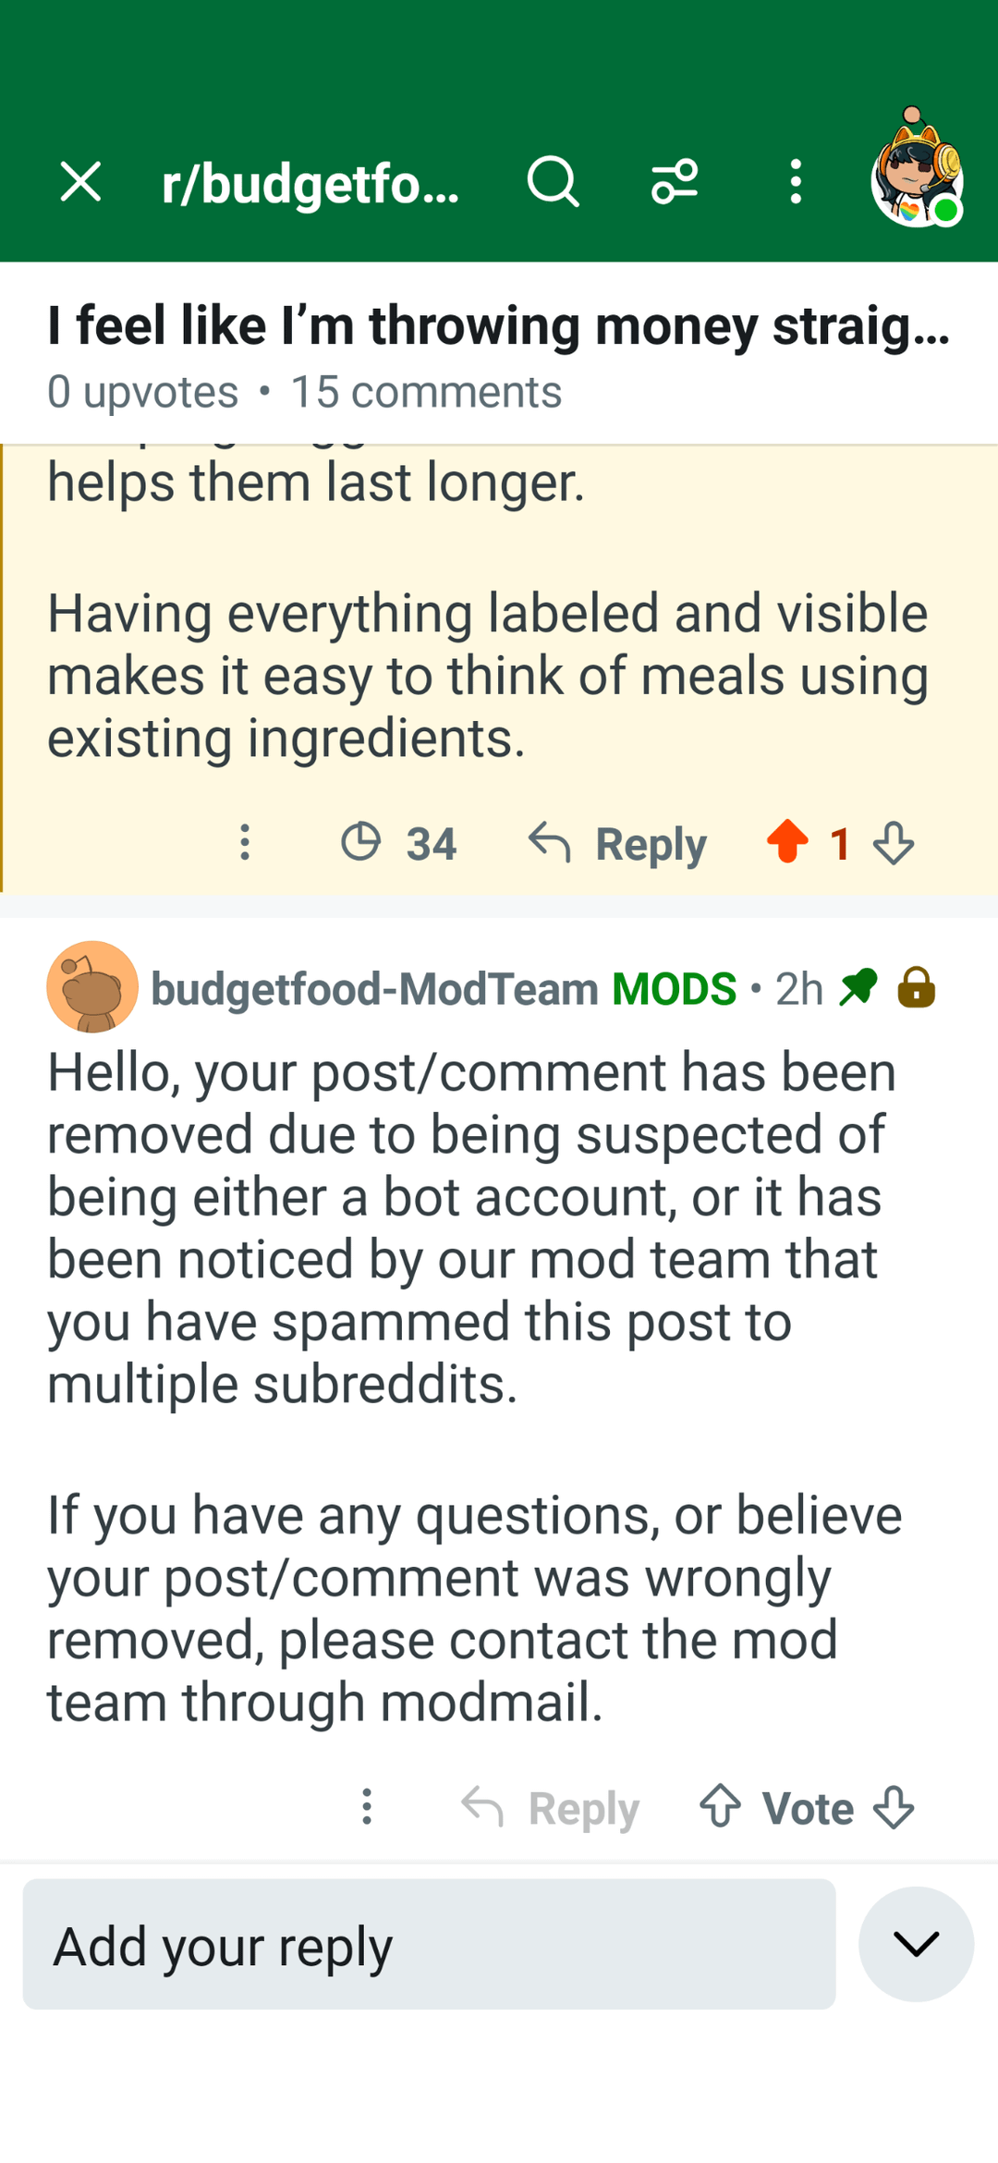This screenshot has height=2163, width=998.
Task: Tap the chevron down button beside reply box
Action: pos(916,1944)
